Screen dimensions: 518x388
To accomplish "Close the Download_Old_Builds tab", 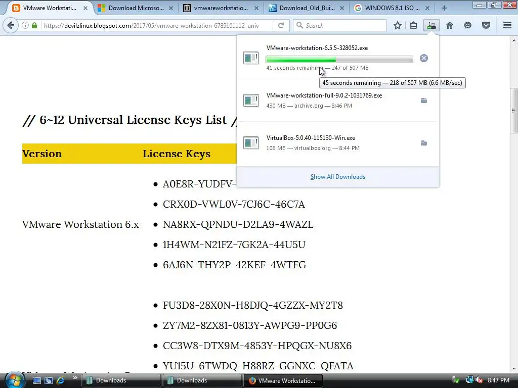I will point(342,8).
